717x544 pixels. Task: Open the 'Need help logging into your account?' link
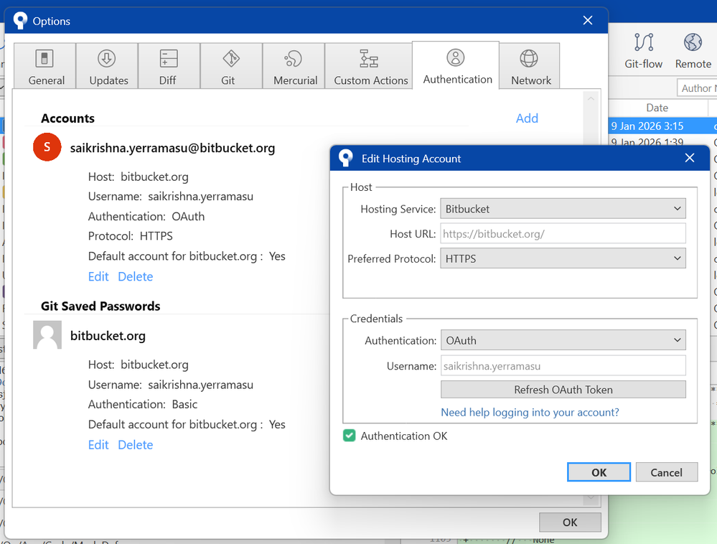[x=530, y=413]
